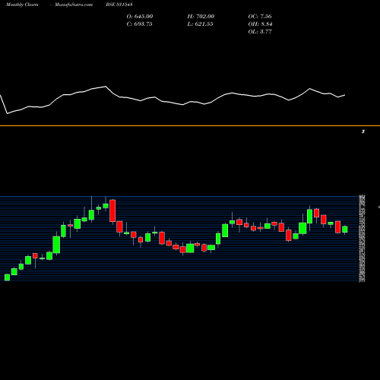Click the MunafaSutra.com label

tap(74, 5)
